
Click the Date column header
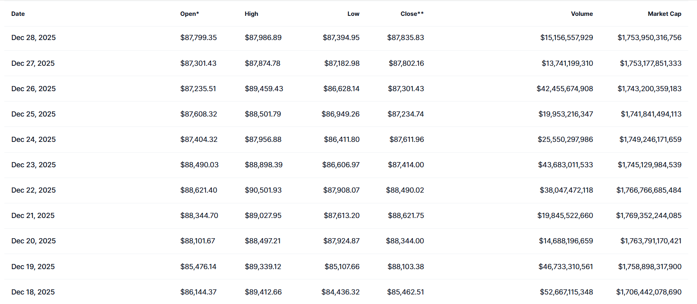[x=18, y=14]
